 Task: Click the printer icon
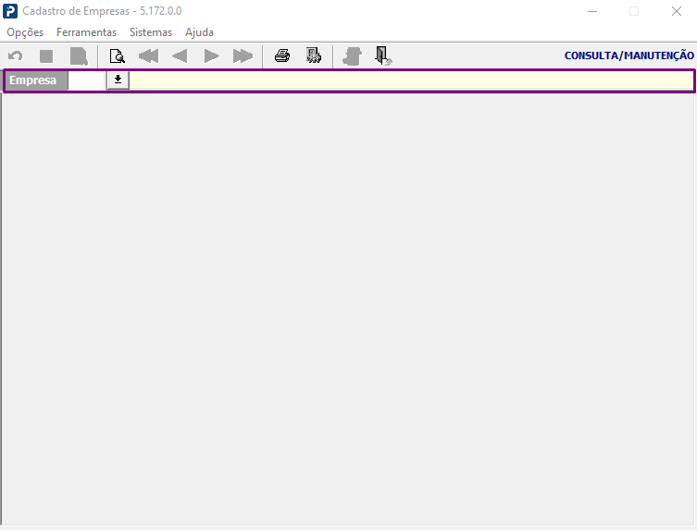click(282, 56)
